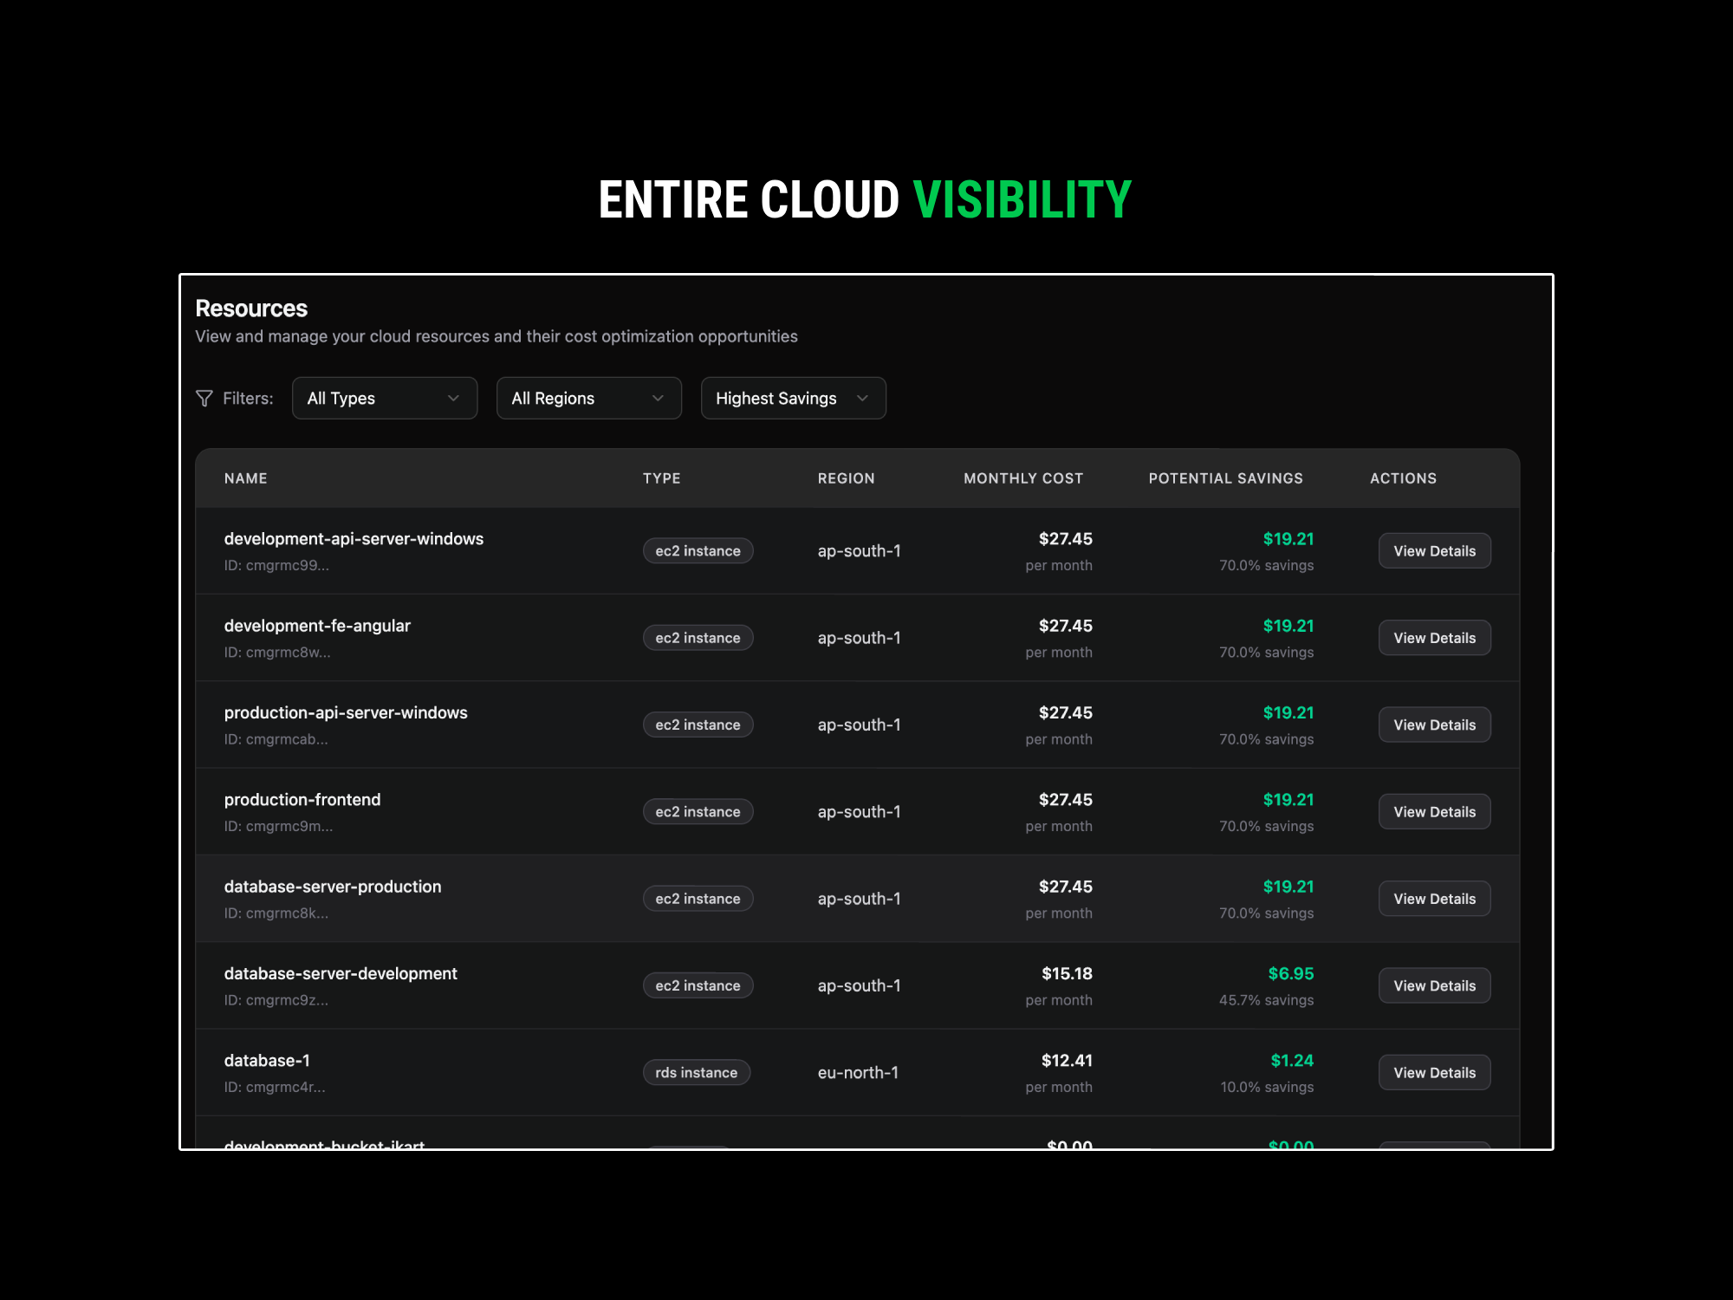This screenshot has height=1300, width=1733.
Task: View Details for development-api-server-windows
Action: tap(1434, 550)
